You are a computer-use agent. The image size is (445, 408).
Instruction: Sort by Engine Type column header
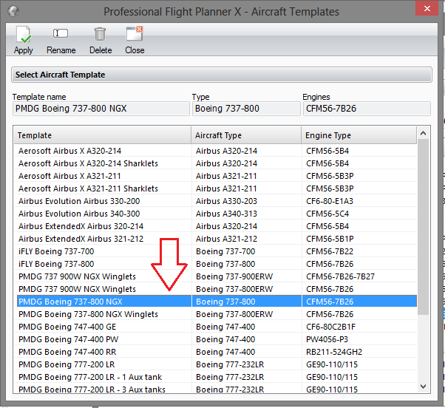pos(359,135)
